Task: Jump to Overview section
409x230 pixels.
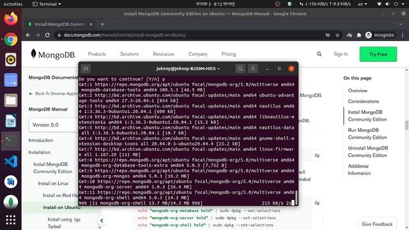Action: coord(358,91)
